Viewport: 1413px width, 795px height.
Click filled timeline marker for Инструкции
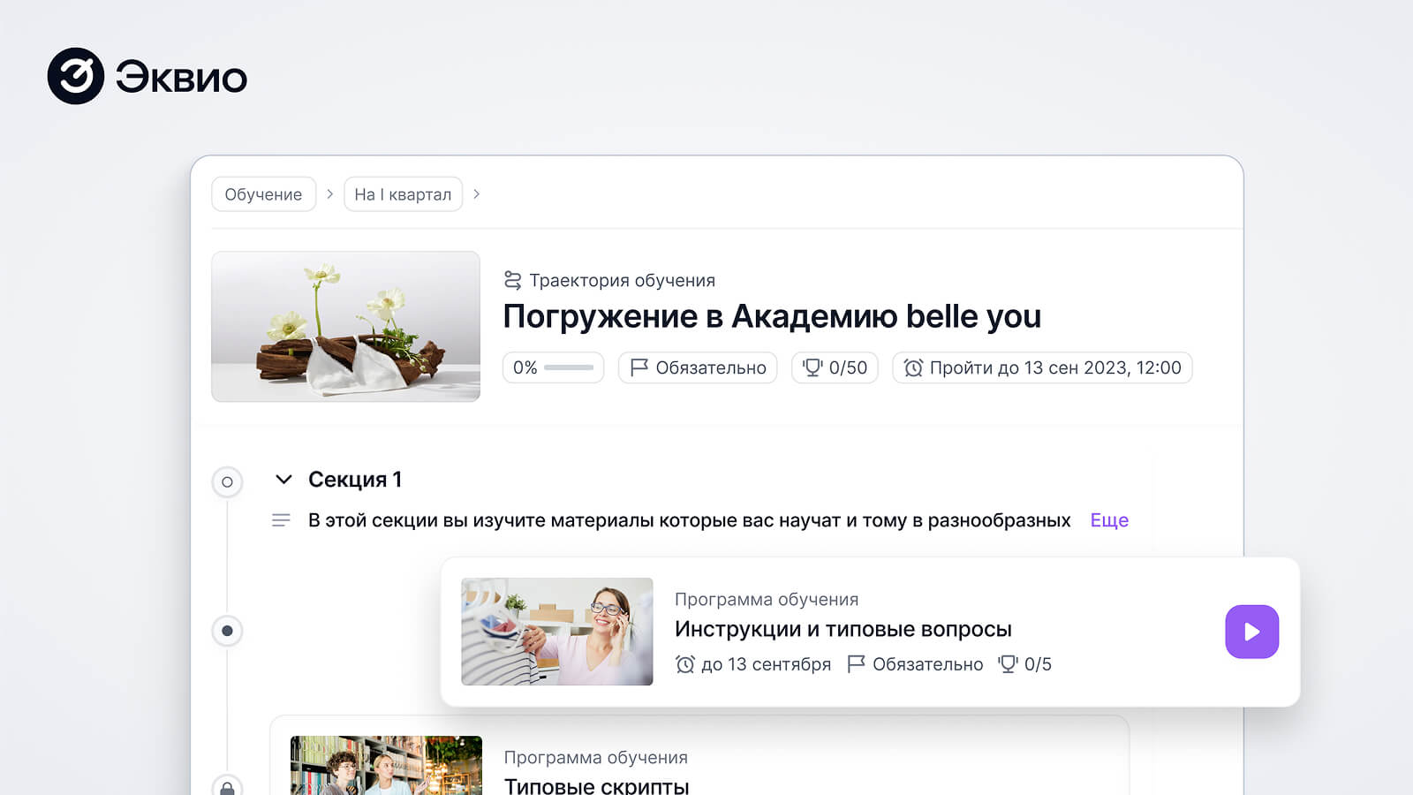click(227, 631)
